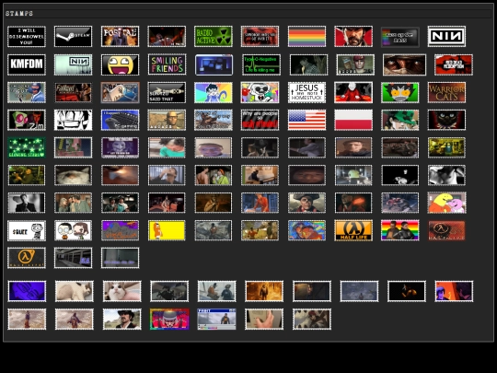Screen dimensions: 497x373
Task: Select the 'squee' black-and-white stamp
Action: (27, 230)
